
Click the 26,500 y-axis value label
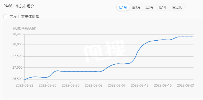coord(17,79)
